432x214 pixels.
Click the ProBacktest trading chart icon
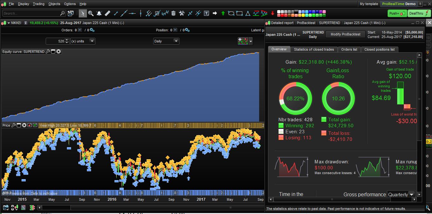(243, 41)
